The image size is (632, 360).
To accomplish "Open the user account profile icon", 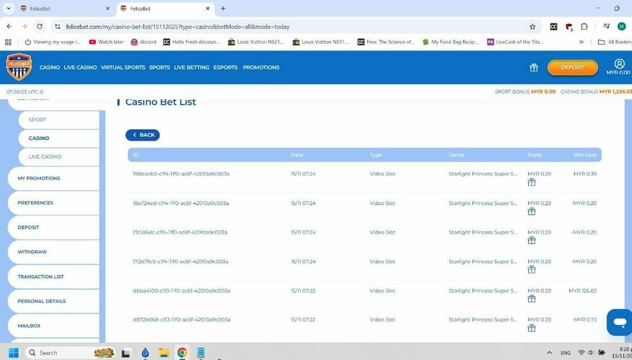I will tap(619, 64).
